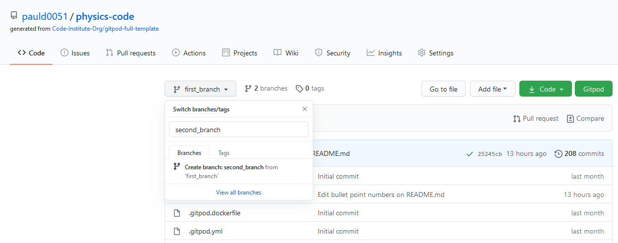Click the clock history icon beside 208 commits

559,153
